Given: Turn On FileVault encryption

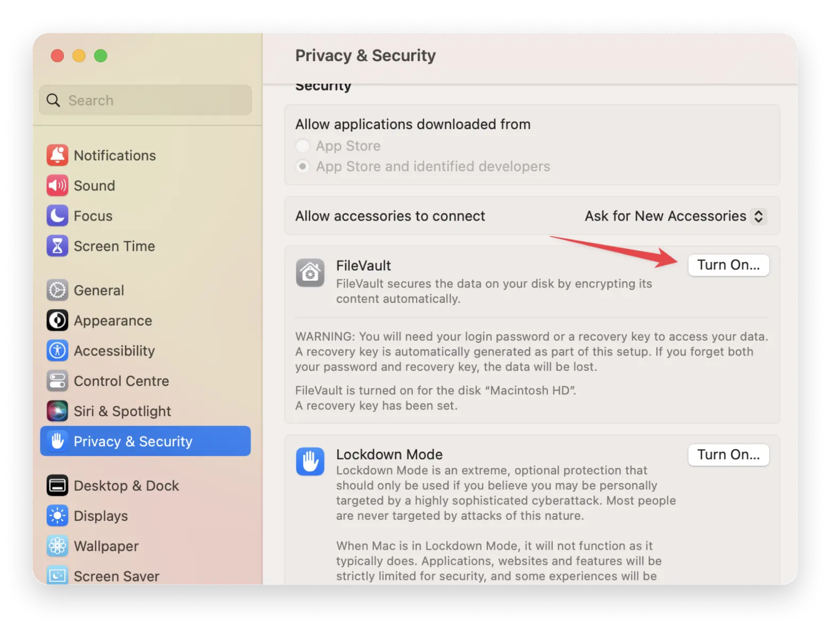Looking at the screenshot, I should [728, 265].
